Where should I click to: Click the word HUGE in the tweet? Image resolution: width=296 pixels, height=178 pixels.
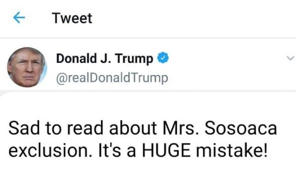pyautogui.click(x=166, y=151)
